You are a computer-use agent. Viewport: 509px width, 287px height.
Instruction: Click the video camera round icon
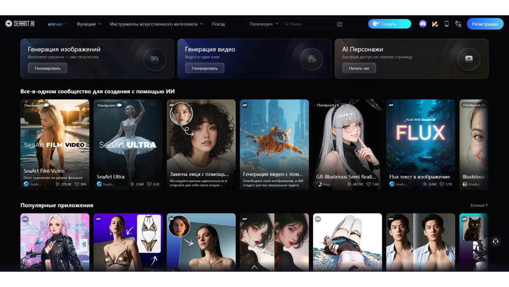(312, 59)
